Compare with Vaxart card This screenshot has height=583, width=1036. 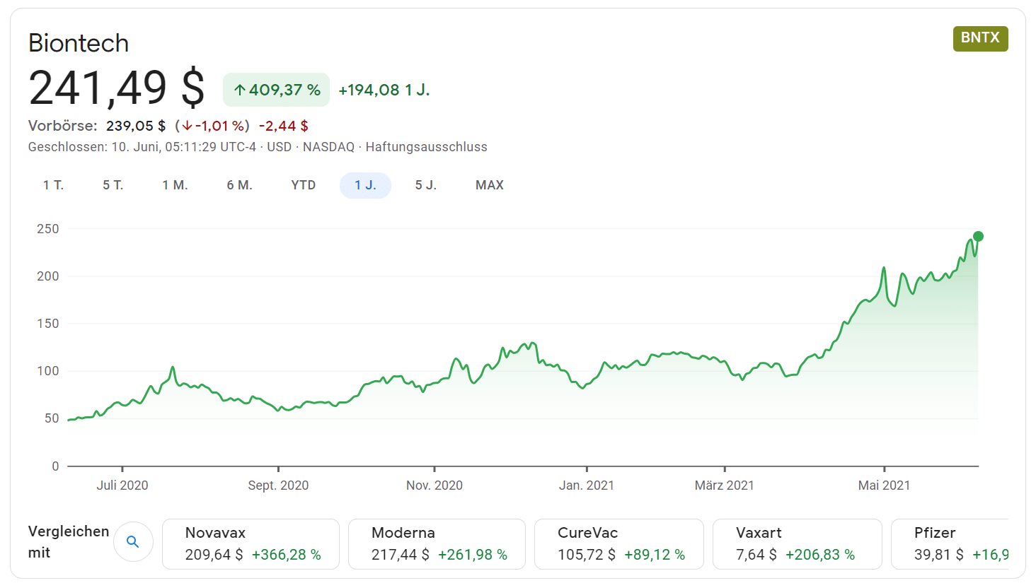click(x=797, y=544)
